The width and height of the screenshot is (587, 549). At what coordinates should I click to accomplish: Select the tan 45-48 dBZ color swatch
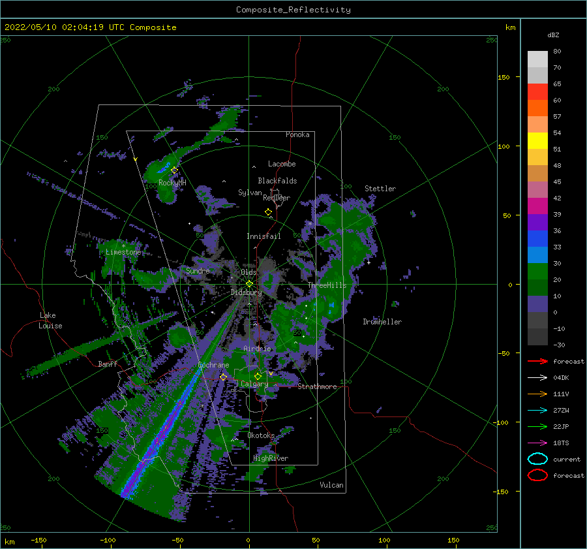pos(537,173)
